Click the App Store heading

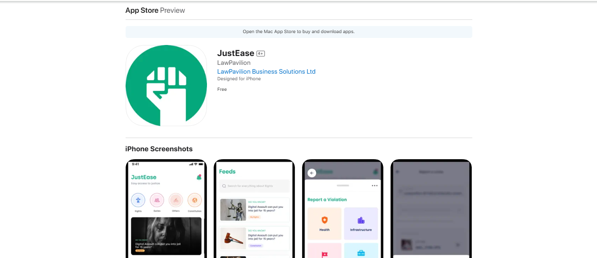[x=142, y=10]
